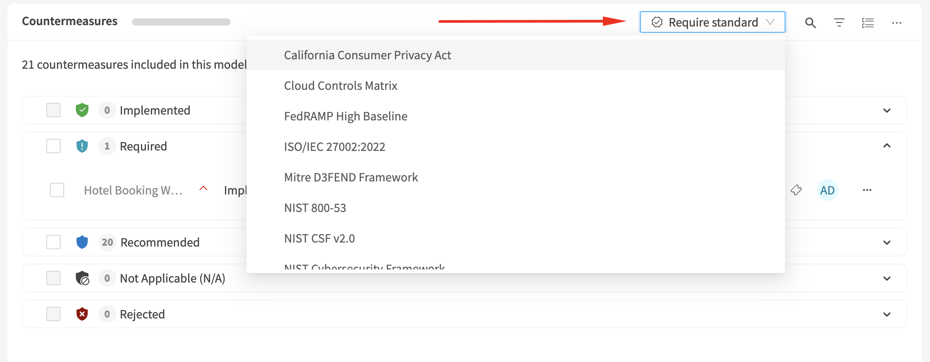
Task: Select California Consumer Privacy Act
Action: click(x=367, y=55)
